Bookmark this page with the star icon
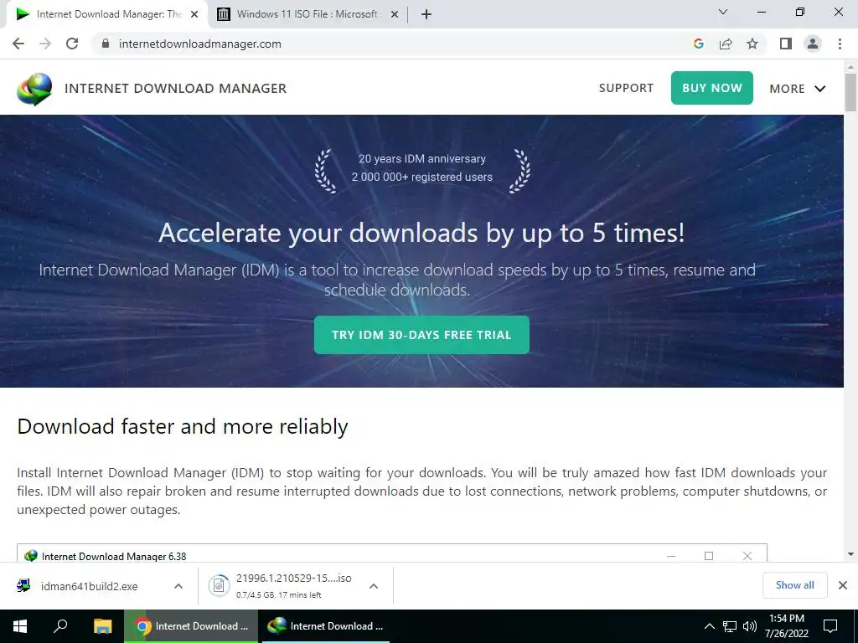The width and height of the screenshot is (858, 643). pyautogui.click(x=752, y=44)
